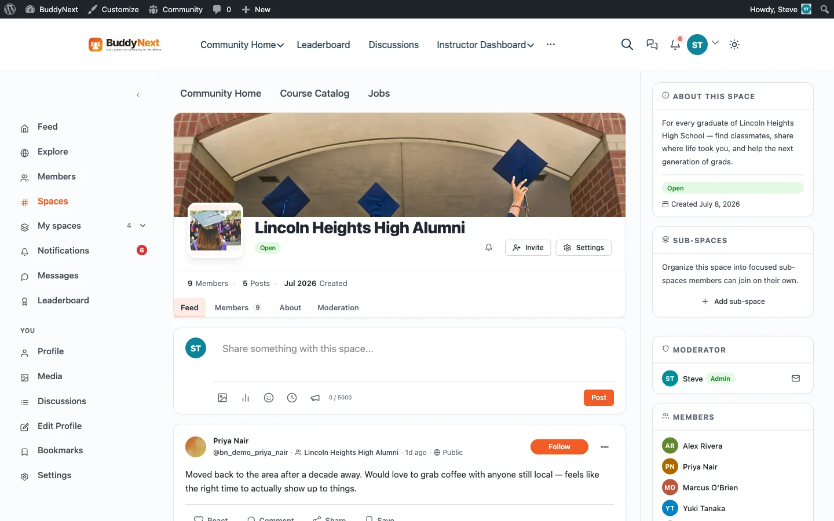
Task: Click the orange Post button
Action: click(x=599, y=398)
